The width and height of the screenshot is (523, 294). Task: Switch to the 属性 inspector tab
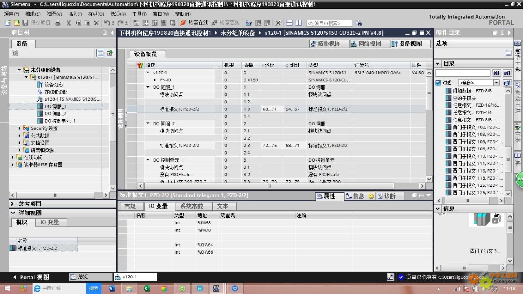329,196
